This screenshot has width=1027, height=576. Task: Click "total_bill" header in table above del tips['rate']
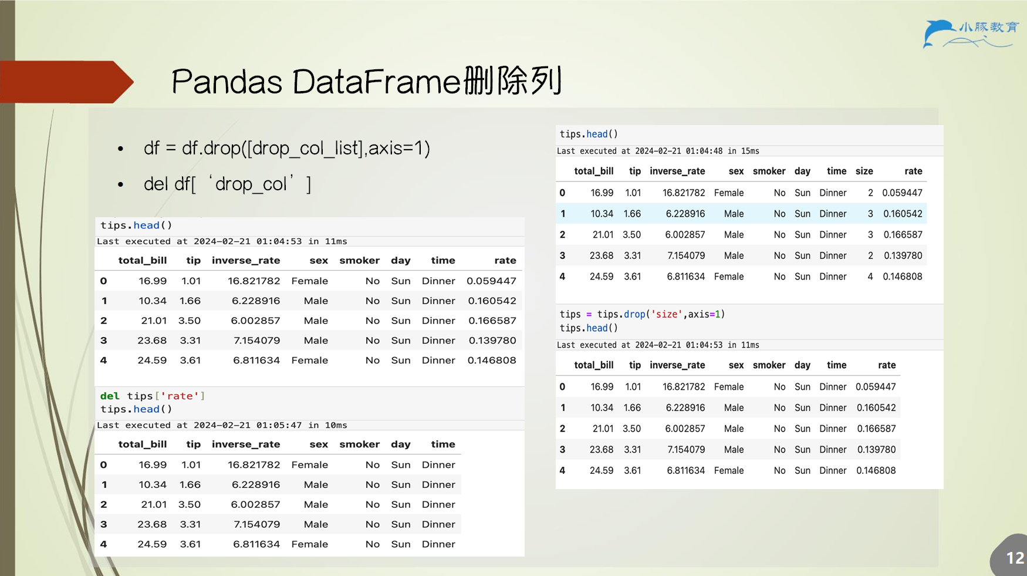[143, 260]
